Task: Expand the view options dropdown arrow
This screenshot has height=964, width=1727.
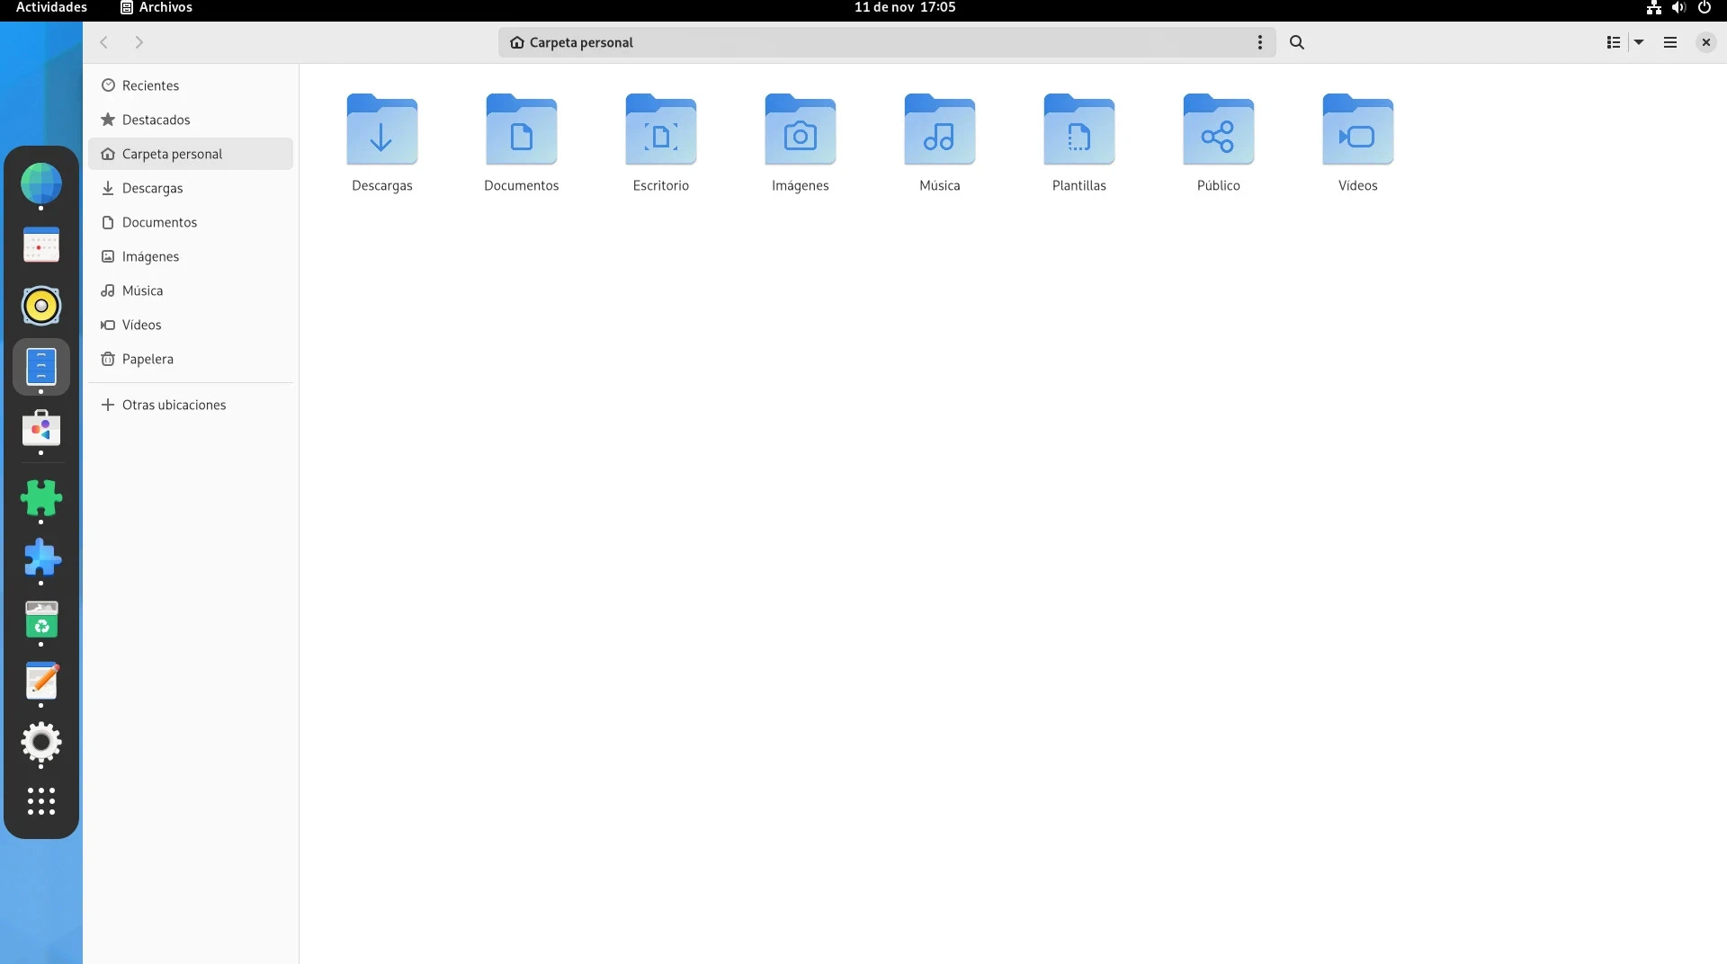Action: (x=1639, y=42)
